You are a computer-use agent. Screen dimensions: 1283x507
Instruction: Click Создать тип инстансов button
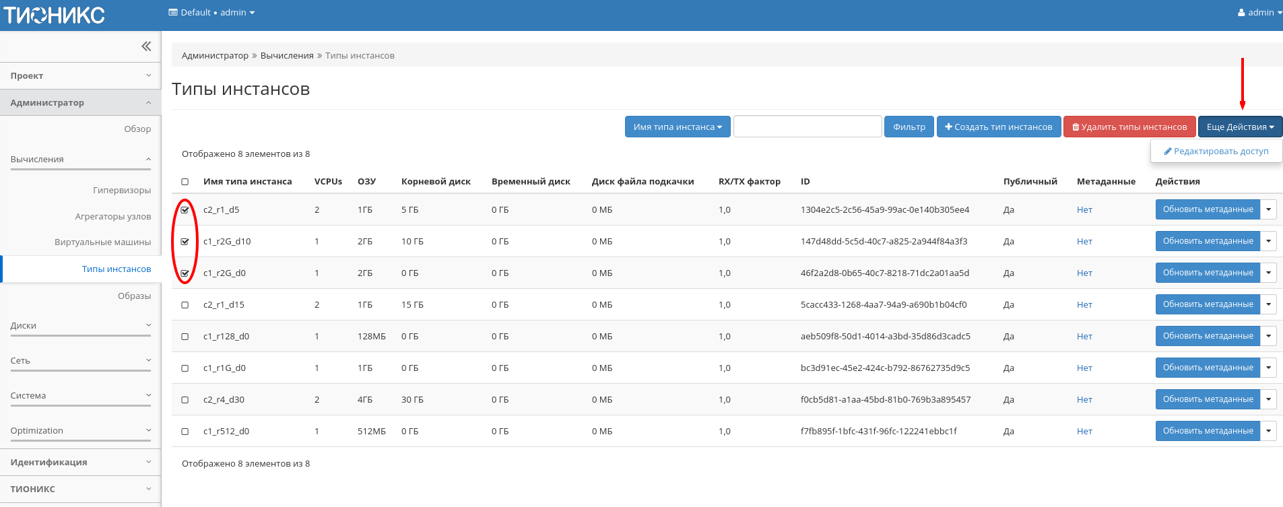coord(998,127)
